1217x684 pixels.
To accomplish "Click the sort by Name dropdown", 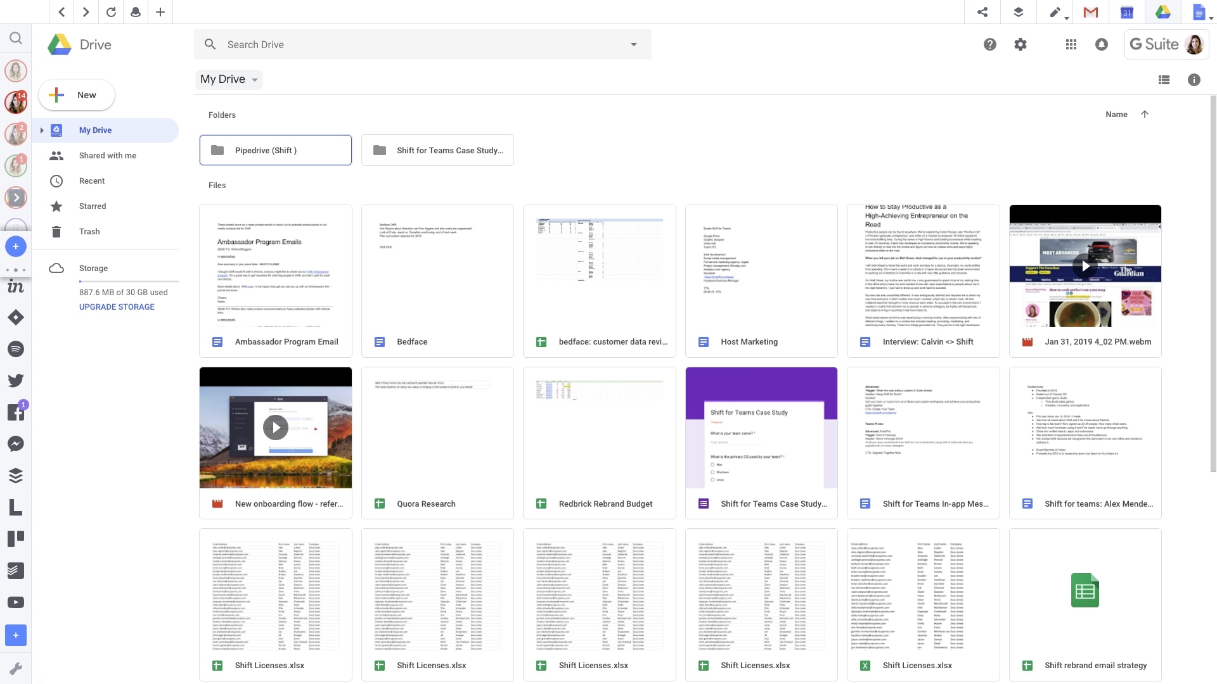I will [x=1117, y=115].
